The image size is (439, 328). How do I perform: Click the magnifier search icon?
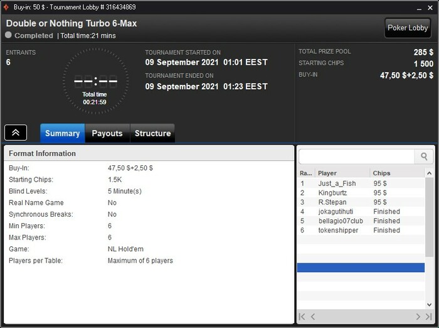[x=424, y=156]
